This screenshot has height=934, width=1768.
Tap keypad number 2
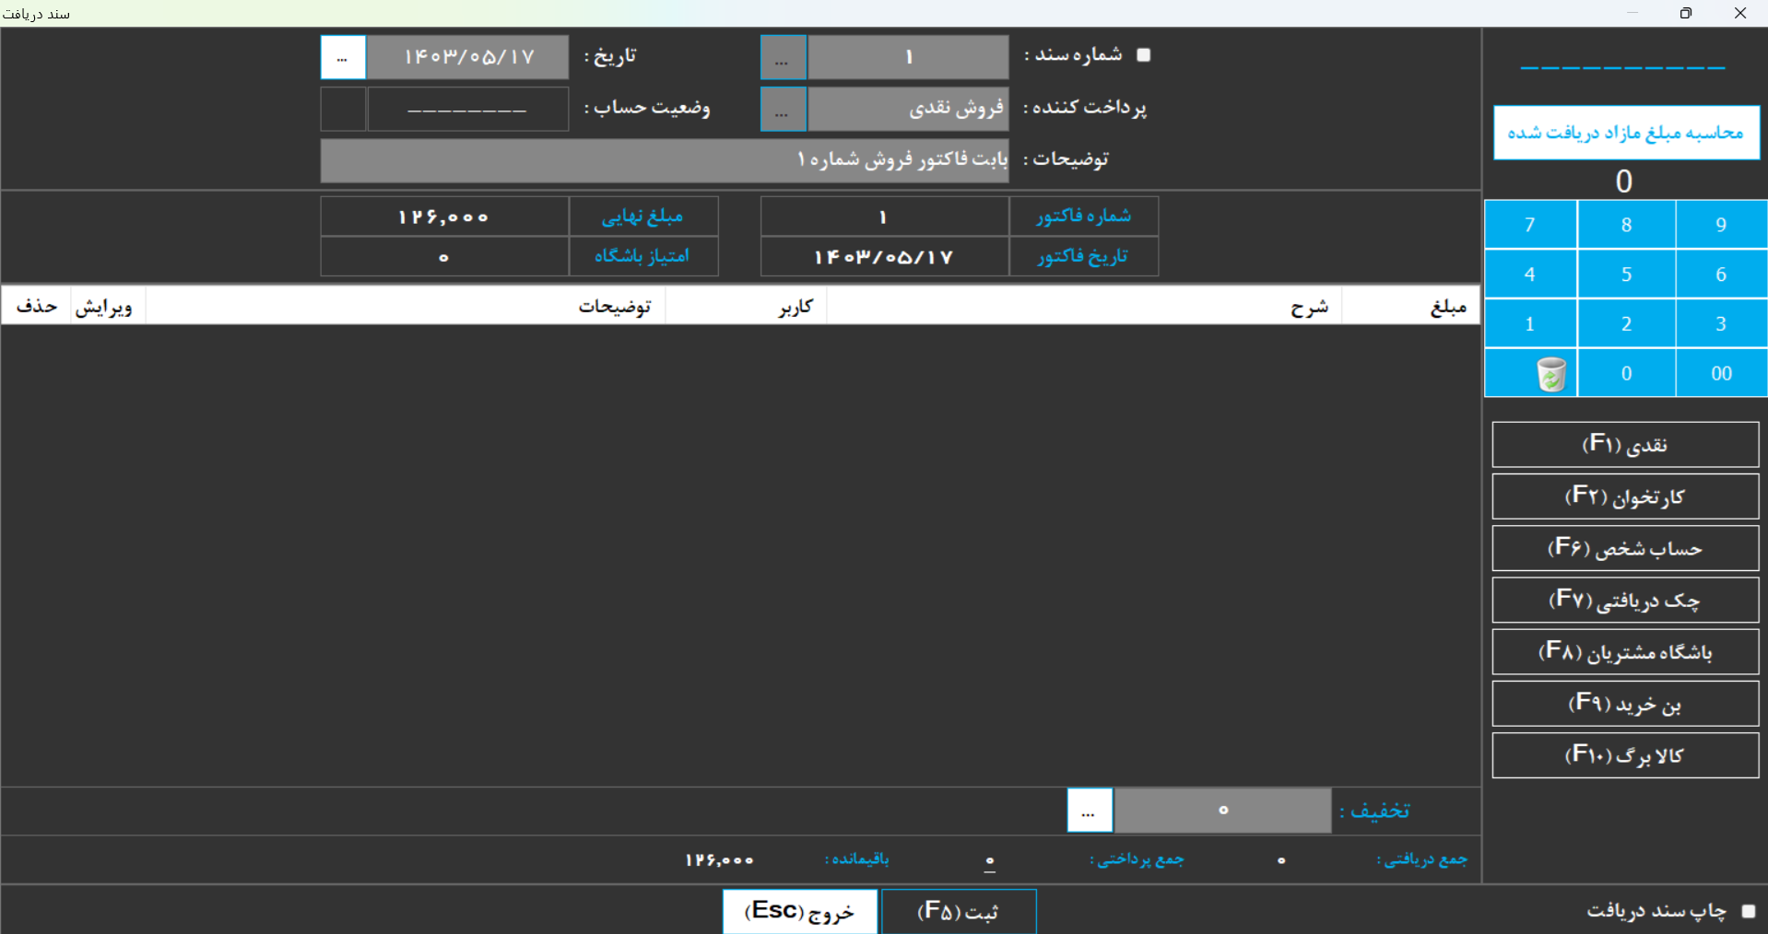click(1627, 324)
